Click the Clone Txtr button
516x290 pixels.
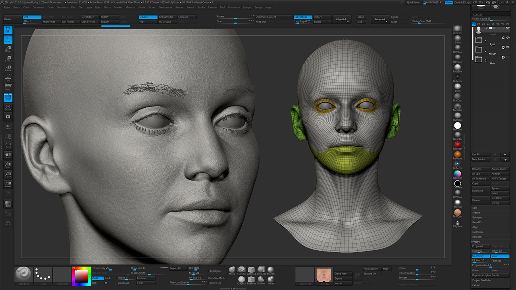pyautogui.click(x=344, y=273)
